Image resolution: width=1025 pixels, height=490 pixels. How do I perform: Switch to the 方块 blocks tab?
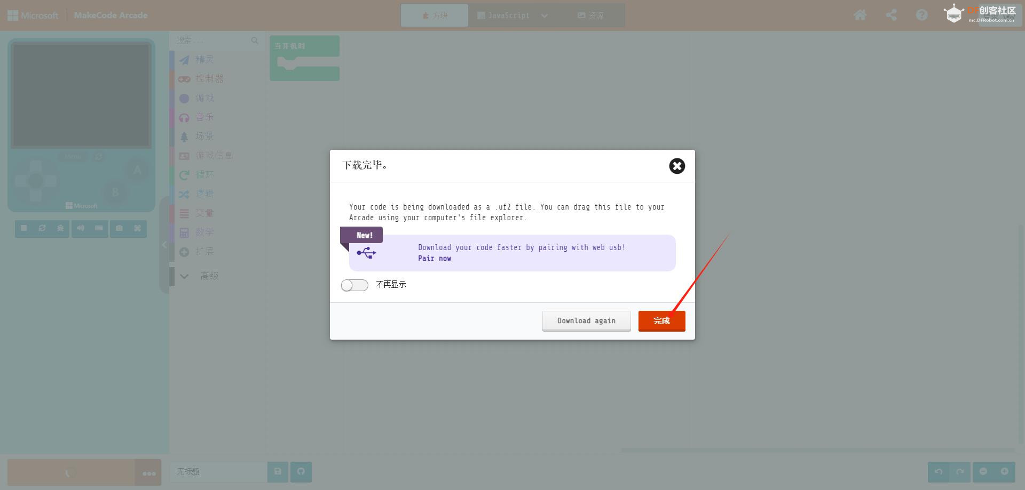(x=435, y=15)
